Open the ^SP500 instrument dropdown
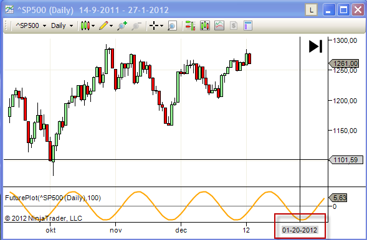 point(31,25)
